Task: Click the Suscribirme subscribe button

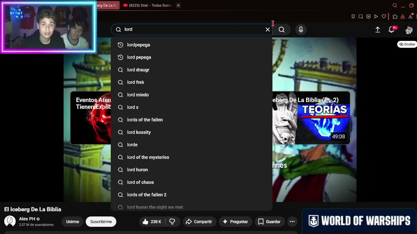Action: [x=101, y=222]
